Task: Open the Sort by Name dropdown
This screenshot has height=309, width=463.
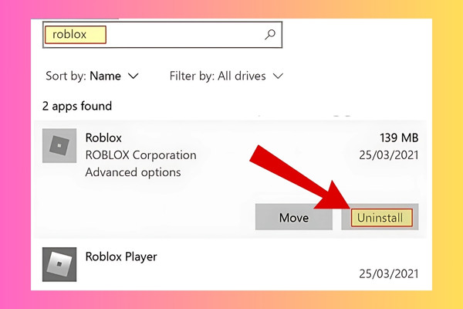Action: click(x=92, y=76)
